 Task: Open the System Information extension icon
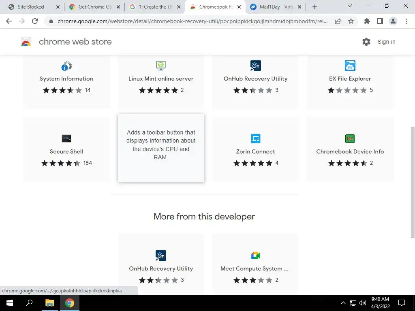tap(66, 66)
